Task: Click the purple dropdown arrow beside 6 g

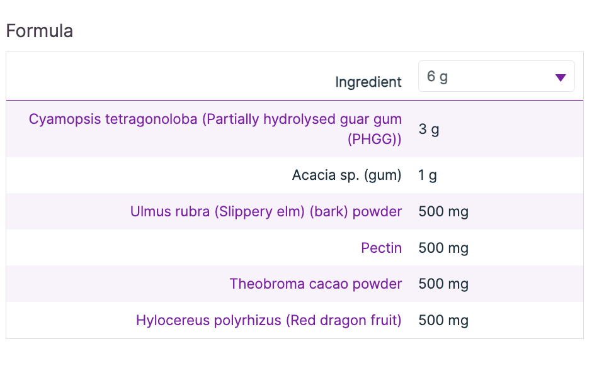Action: point(561,77)
